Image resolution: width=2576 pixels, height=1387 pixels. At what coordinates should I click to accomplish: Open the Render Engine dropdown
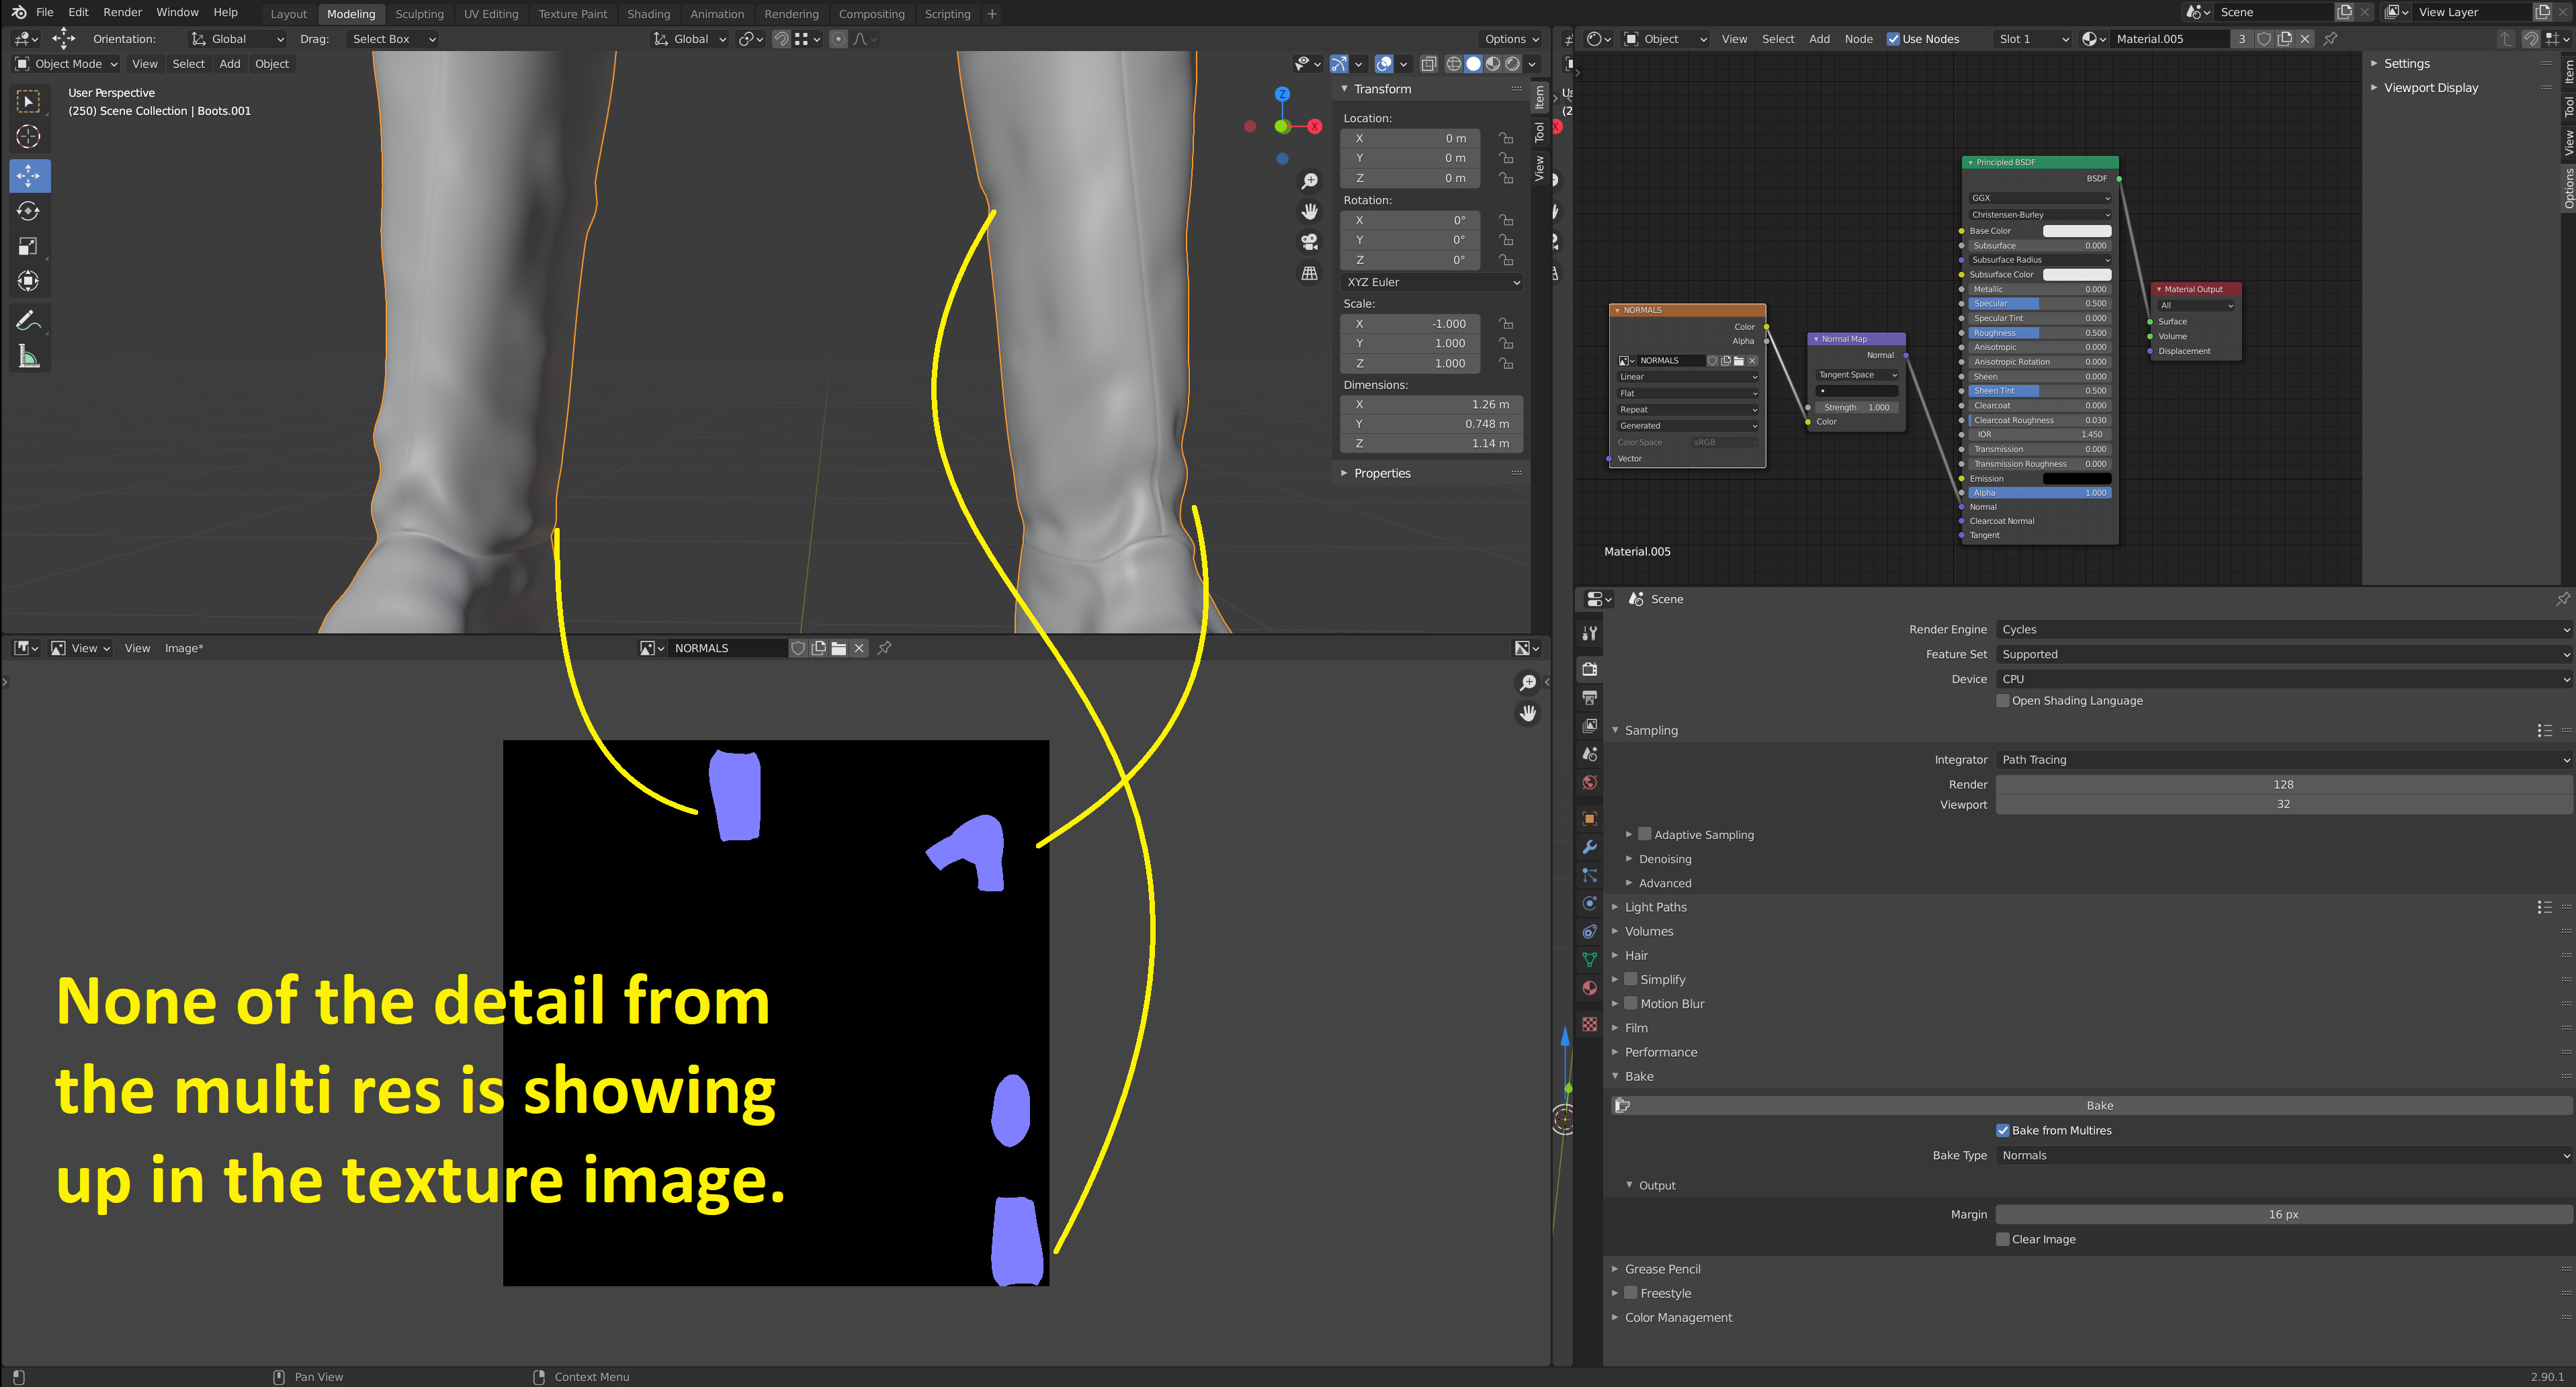(x=2283, y=629)
